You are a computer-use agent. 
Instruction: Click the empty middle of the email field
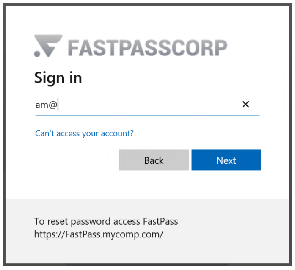148,105
